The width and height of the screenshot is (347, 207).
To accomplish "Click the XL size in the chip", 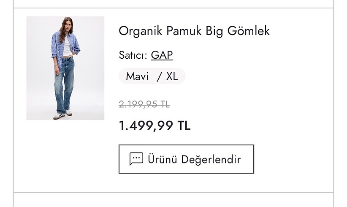I will (172, 76).
